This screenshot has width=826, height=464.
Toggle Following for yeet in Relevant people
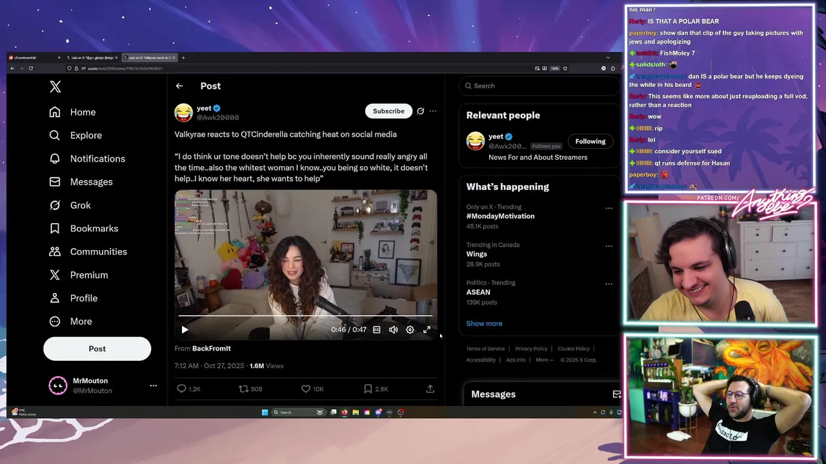pos(590,141)
